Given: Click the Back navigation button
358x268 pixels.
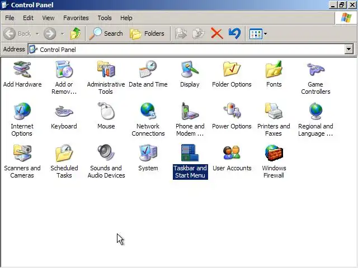Looking at the screenshot, I should point(18,33).
